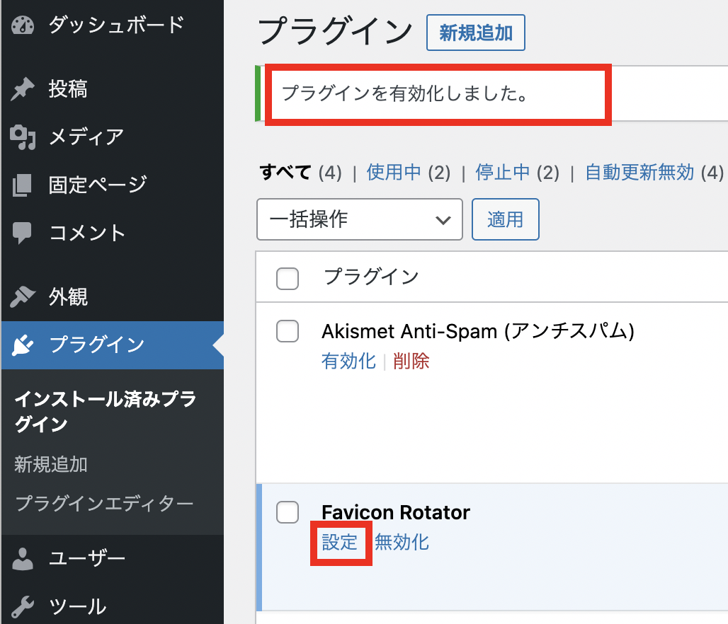The width and height of the screenshot is (728, 624).
Task: Click the Posts pushpin icon
Action: coord(23,90)
